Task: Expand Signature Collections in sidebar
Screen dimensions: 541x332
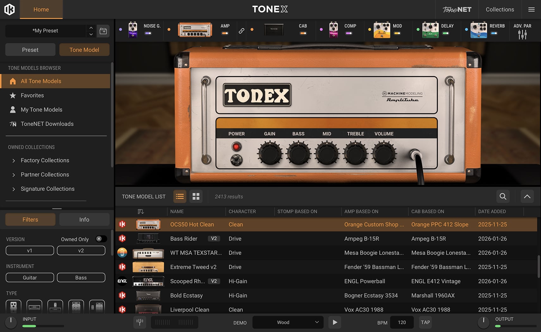Action: (14, 189)
